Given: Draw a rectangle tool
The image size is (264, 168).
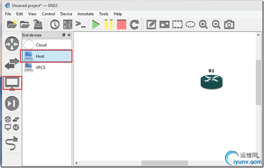Looking at the screenshot, I should pos(177,25).
